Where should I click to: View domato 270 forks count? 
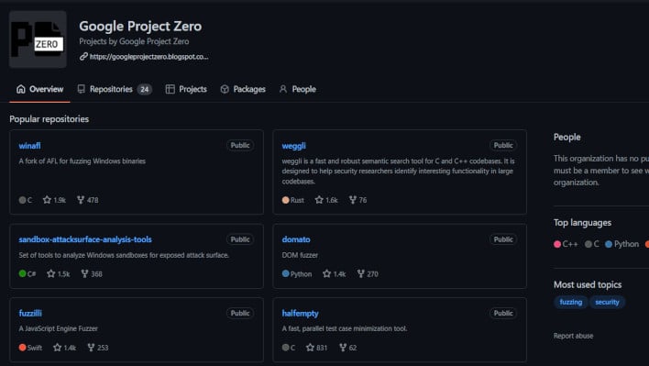(372, 274)
